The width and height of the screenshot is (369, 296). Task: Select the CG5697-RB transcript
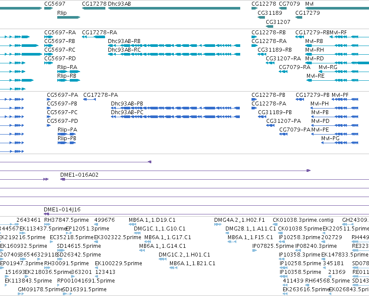tap(49, 46)
